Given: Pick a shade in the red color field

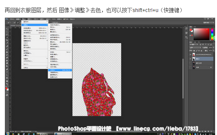Looking at the screenshot, I should pos(201,34).
